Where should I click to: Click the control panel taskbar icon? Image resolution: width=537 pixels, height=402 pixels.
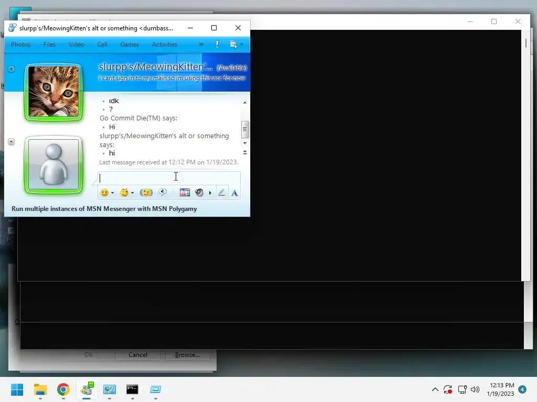(110, 389)
